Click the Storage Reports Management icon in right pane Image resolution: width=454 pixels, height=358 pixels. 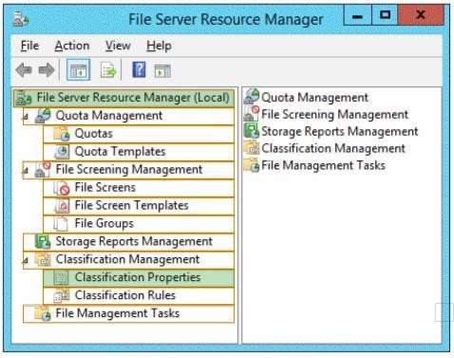(x=252, y=131)
